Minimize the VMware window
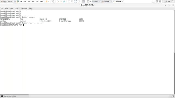 (x=153, y=2)
